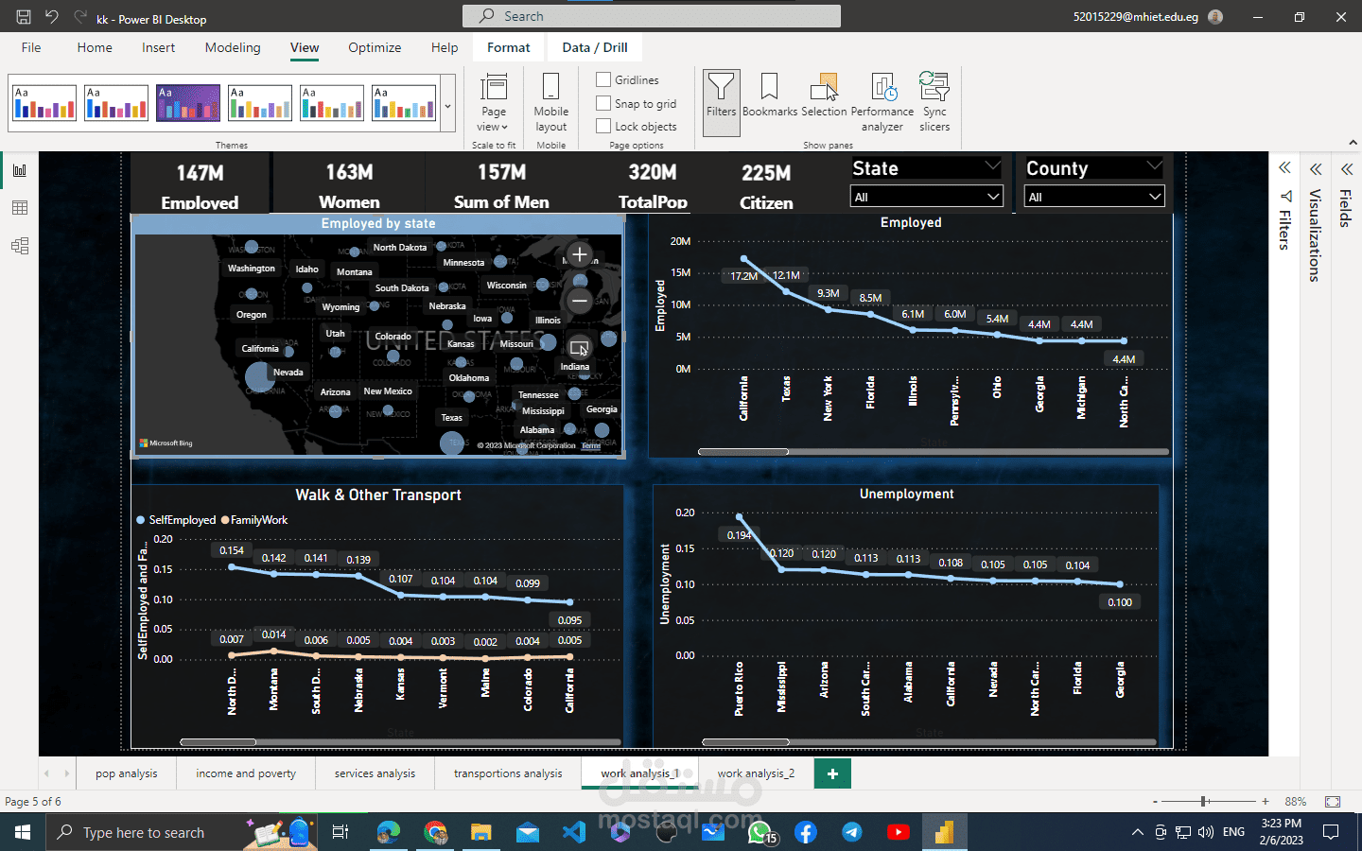Open Model view in left sidebar
Screen dimensions: 1362x851
tap(20, 246)
